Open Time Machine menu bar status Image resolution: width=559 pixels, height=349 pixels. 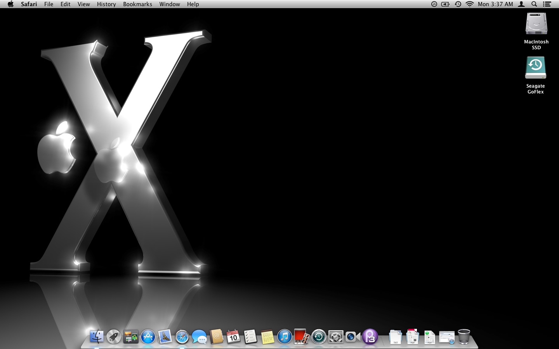[x=458, y=4]
